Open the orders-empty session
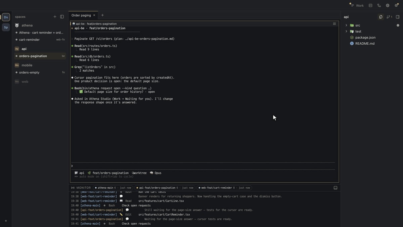Image resolution: width=403 pixels, height=227 pixels. (x=40, y=73)
